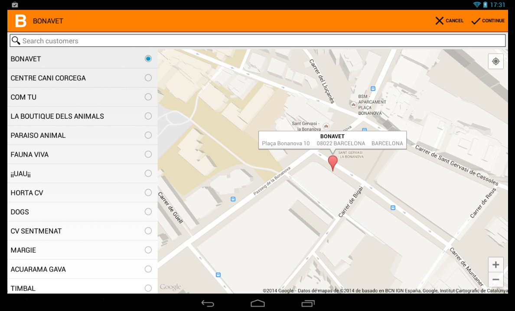Select the DOGS radio button
Image resolution: width=515 pixels, height=311 pixels.
148,212
